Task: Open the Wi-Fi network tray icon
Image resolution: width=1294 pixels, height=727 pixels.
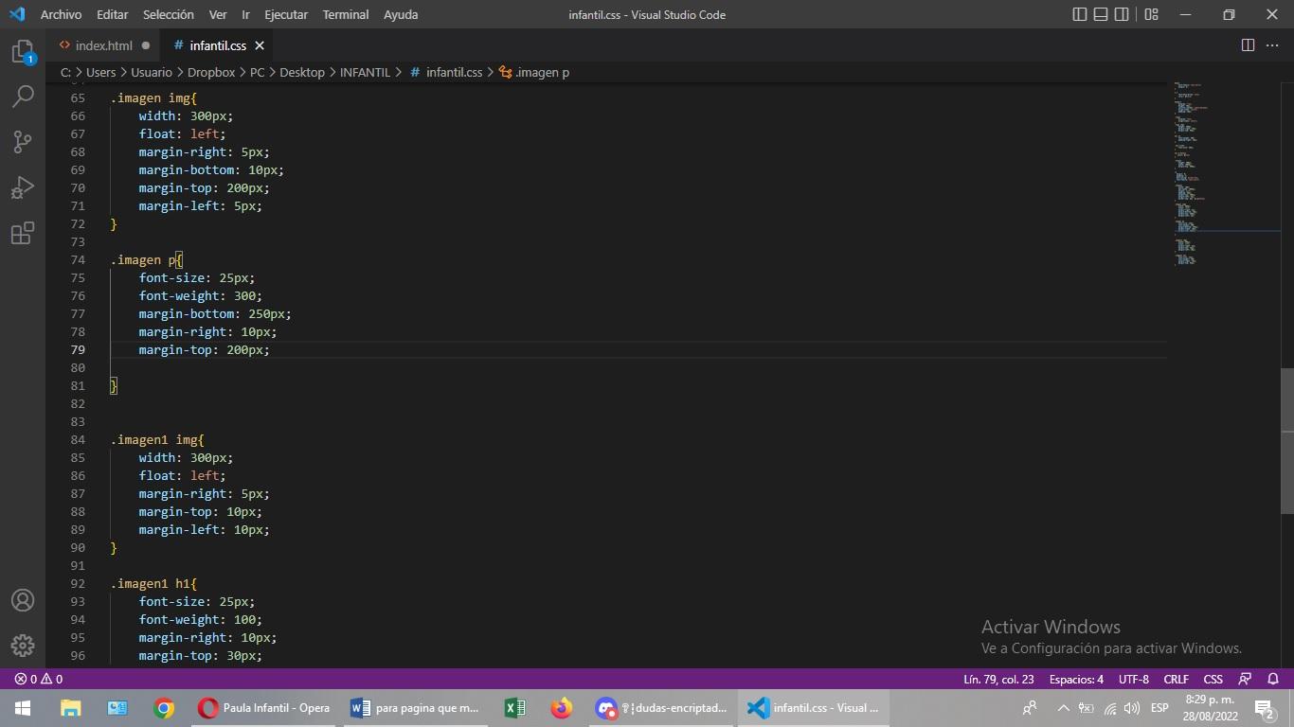Action: (x=1110, y=708)
